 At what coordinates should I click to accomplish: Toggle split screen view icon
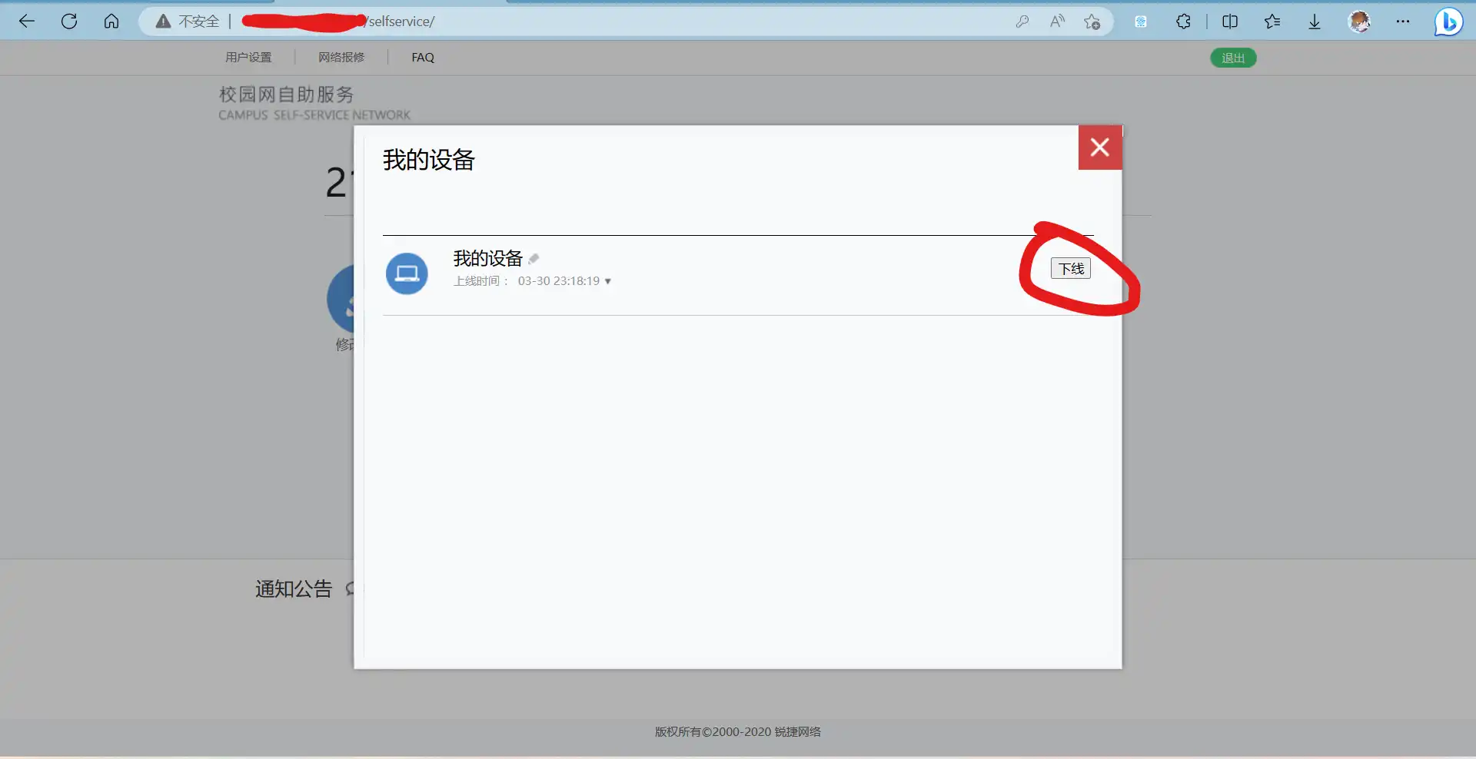[x=1230, y=22]
